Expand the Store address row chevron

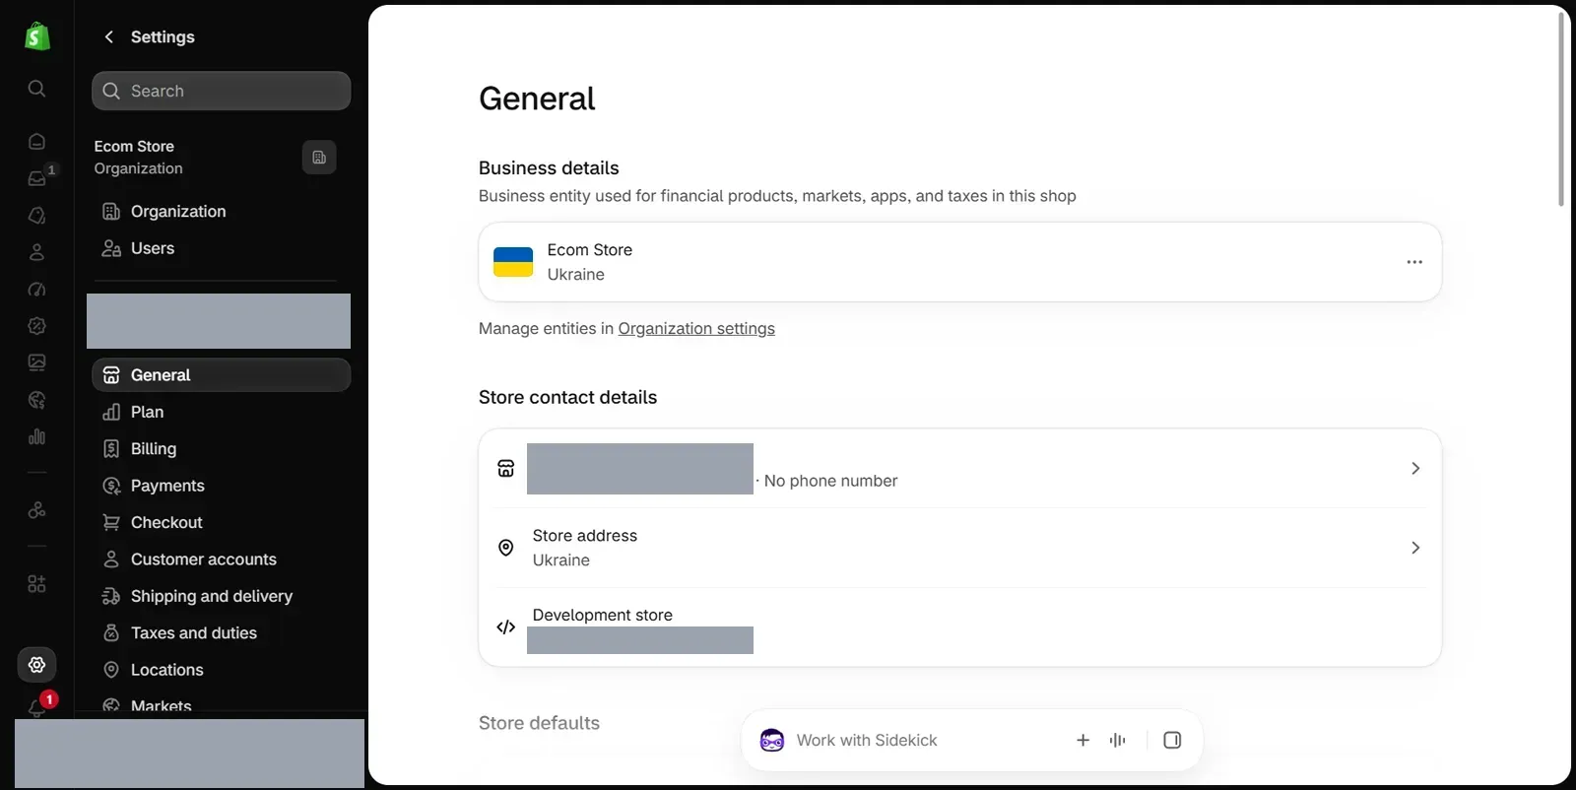[1415, 548]
